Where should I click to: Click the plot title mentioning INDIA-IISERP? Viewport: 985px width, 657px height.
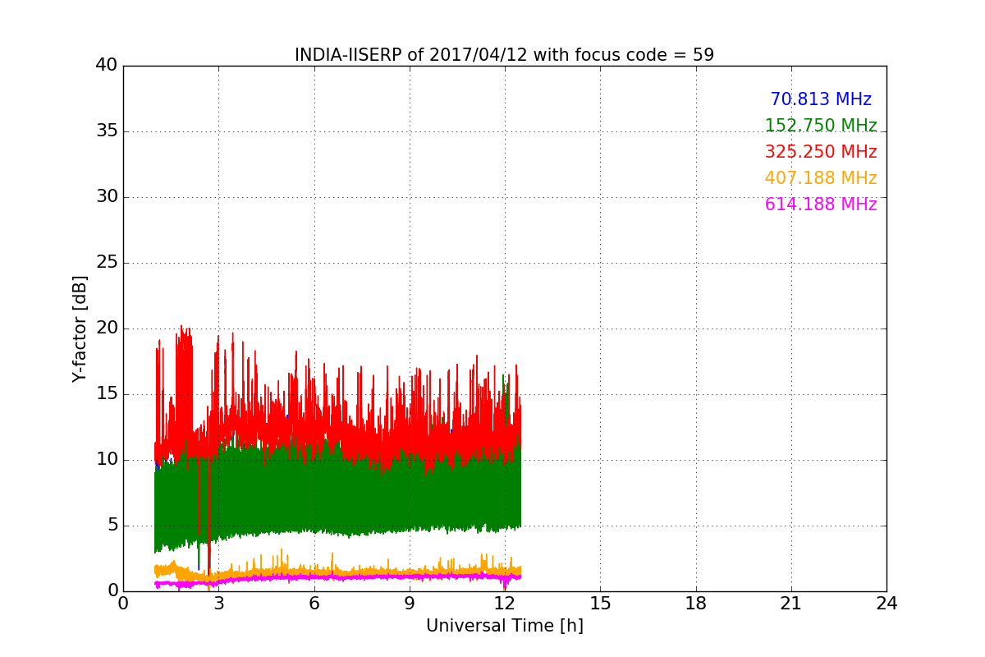pyautogui.click(x=504, y=55)
